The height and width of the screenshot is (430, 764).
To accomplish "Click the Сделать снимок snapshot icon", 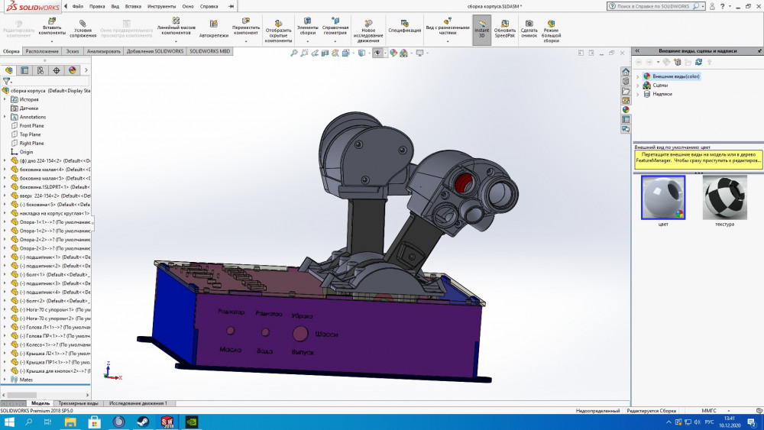I will [x=529, y=23].
